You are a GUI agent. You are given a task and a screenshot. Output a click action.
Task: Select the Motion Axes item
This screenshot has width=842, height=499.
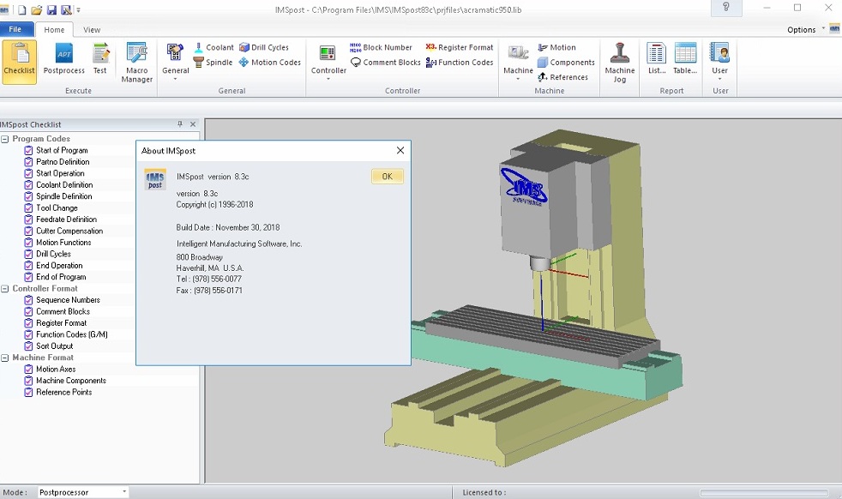coord(56,369)
